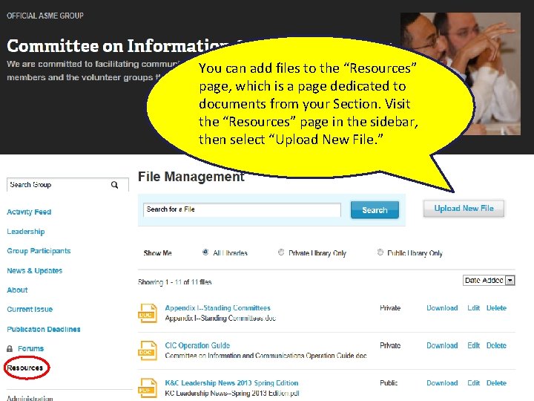534x401 pixels.
Task: Open the About page link
Action: 17,290
